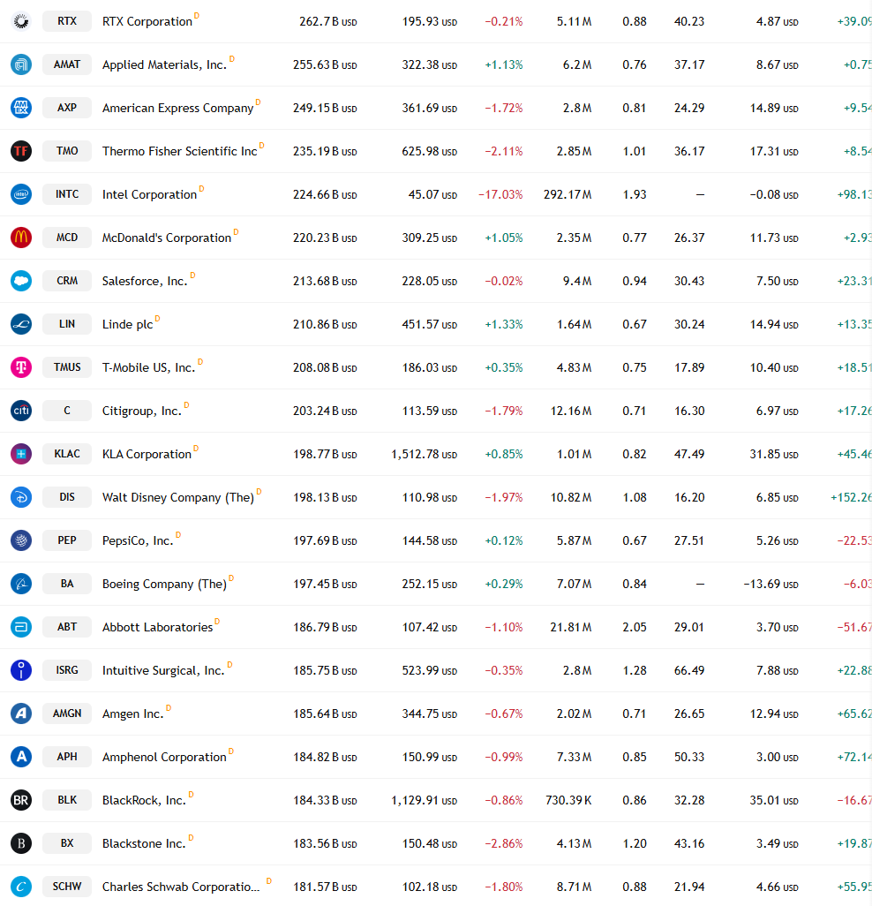Click Intel's 292.17 M volume value
The height and width of the screenshot is (906, 872).
point(568,195)
